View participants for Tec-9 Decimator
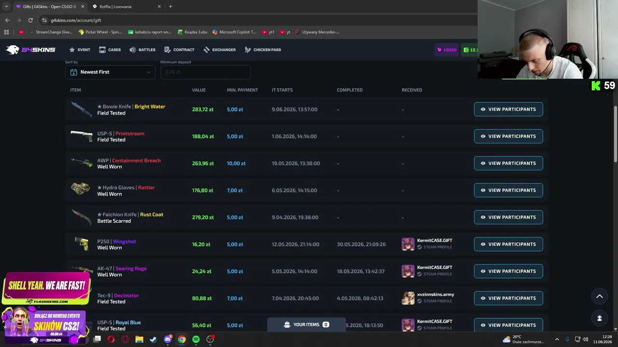The image size is (618, 347). pyautogui.click(x=508, y=298)
